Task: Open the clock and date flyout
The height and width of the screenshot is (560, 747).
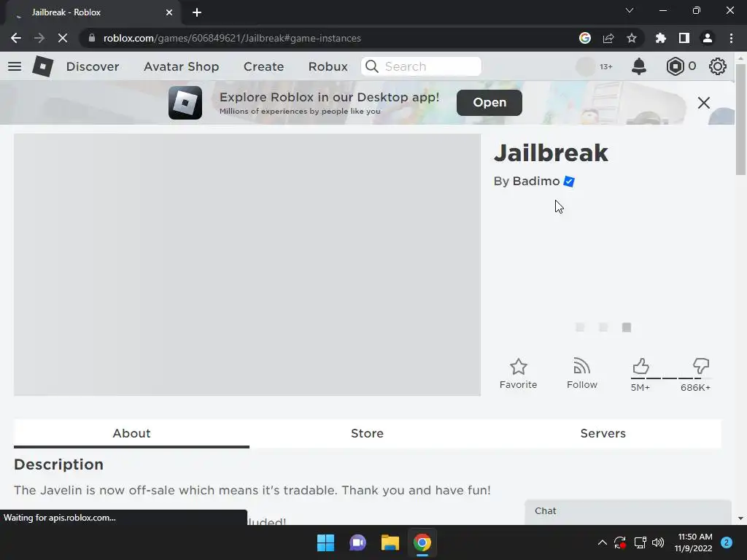Action: point(694,542)
